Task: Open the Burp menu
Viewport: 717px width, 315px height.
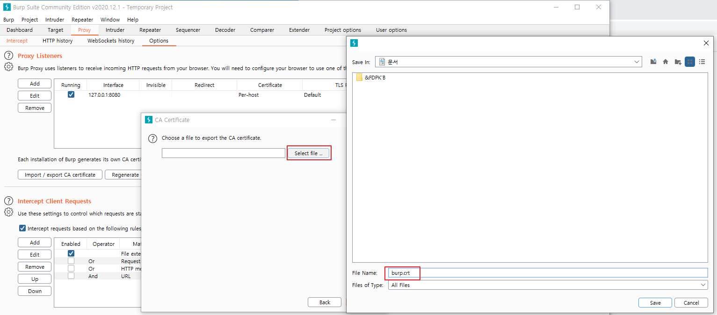Action: coord(8,20)
